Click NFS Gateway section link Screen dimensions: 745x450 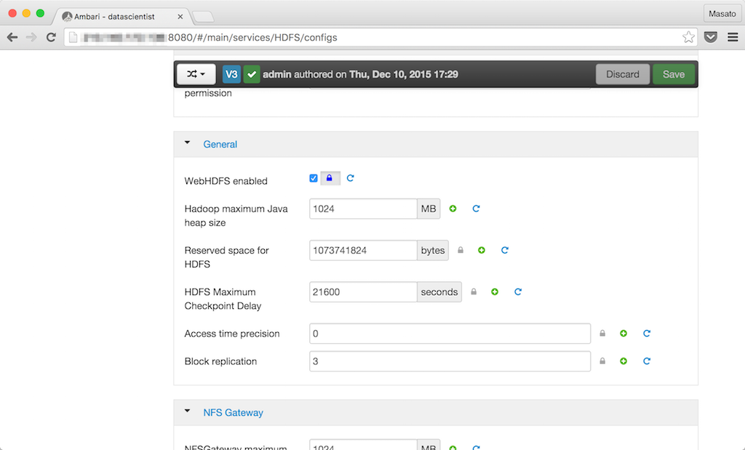click(233, 412)
